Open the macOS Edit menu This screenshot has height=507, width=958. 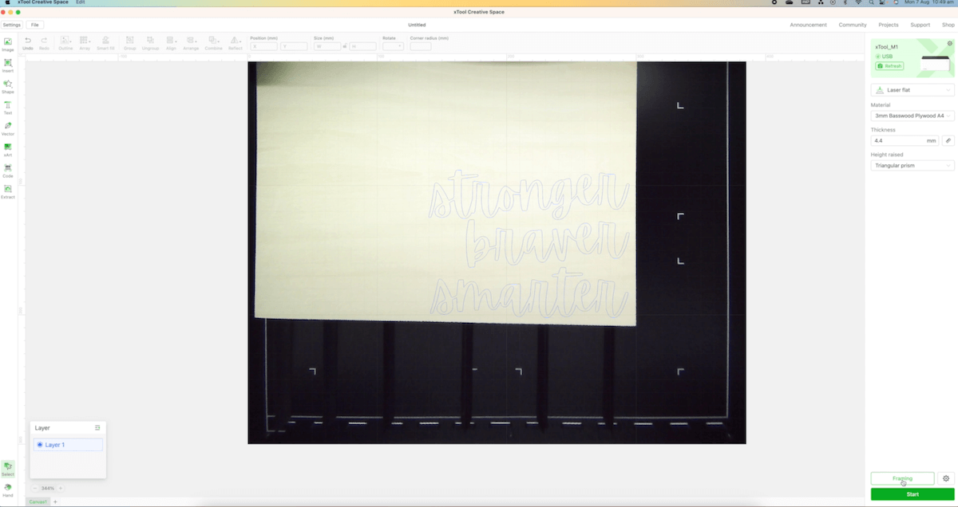[x=81, y=2]
